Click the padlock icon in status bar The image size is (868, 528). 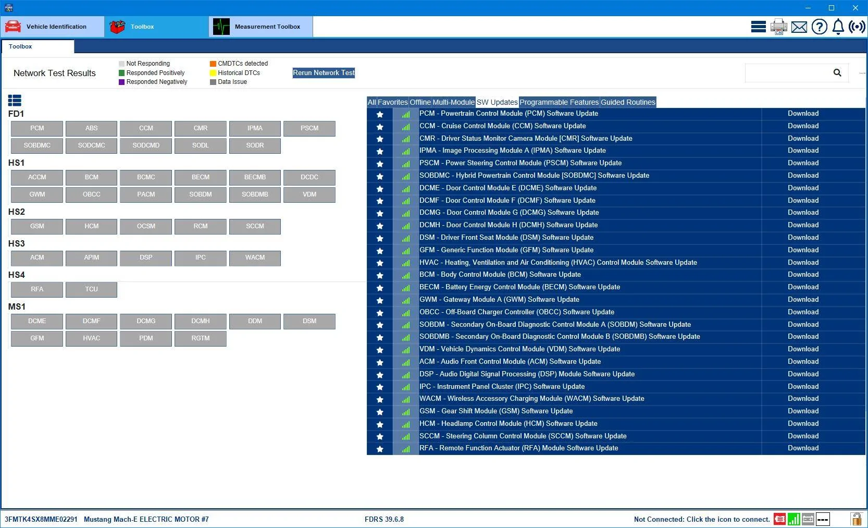[856, 519]
